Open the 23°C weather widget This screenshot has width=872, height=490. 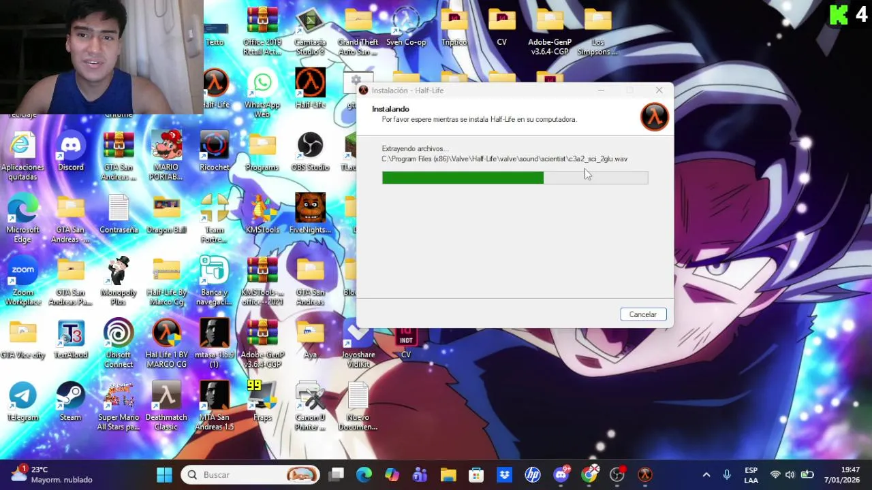click(x=52, y=474)
